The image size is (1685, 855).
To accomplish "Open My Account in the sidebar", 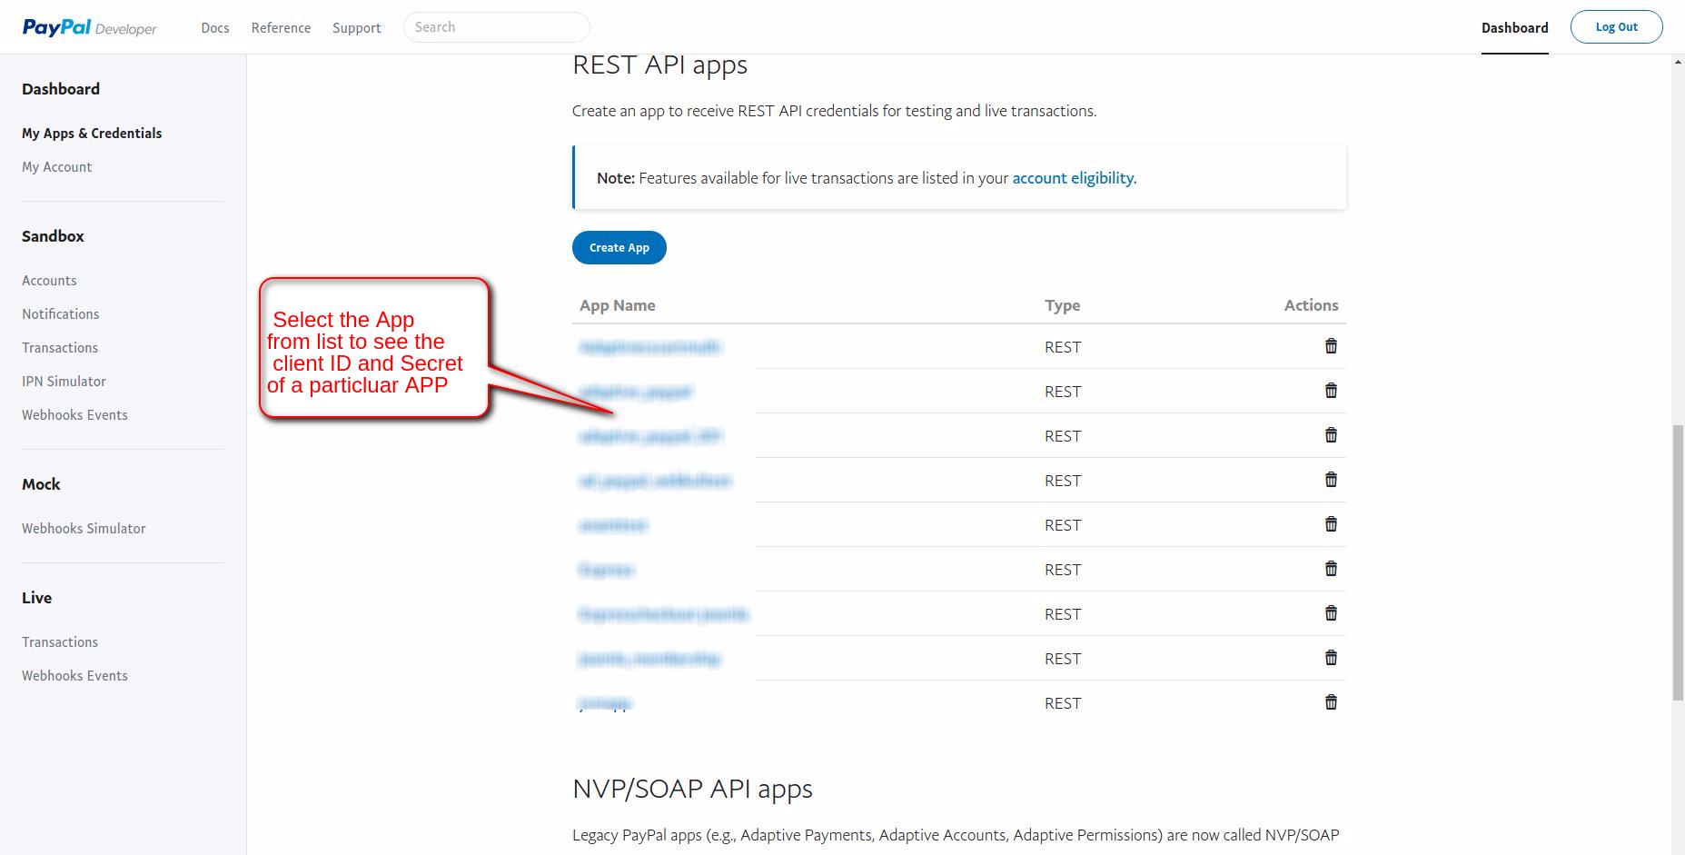I will (56, 166).
